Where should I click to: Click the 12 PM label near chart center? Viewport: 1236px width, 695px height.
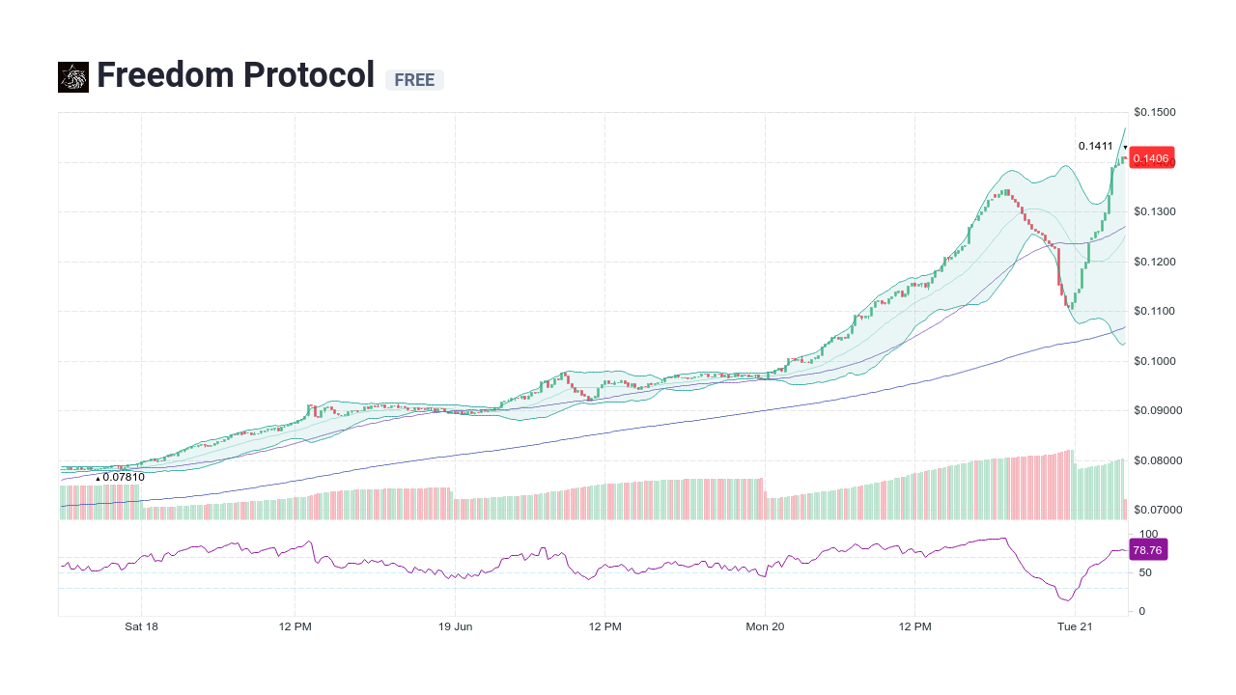[604, 626]
